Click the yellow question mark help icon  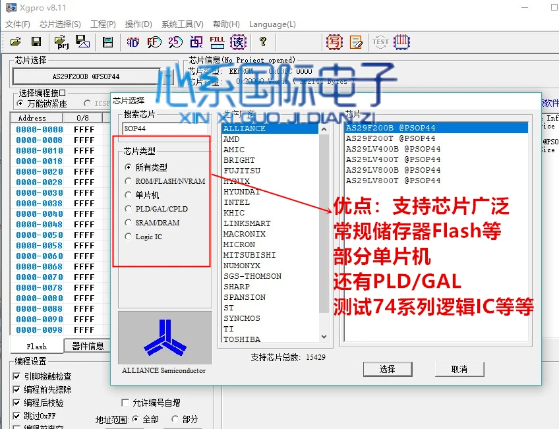coord(263,42)
